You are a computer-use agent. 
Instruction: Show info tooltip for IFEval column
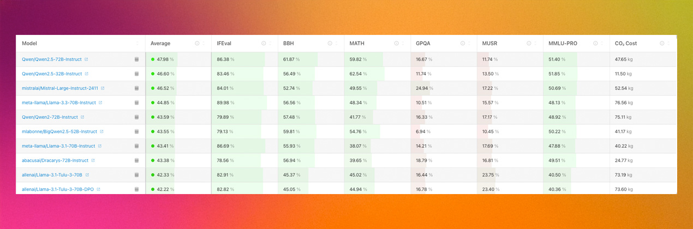(264, 44)
